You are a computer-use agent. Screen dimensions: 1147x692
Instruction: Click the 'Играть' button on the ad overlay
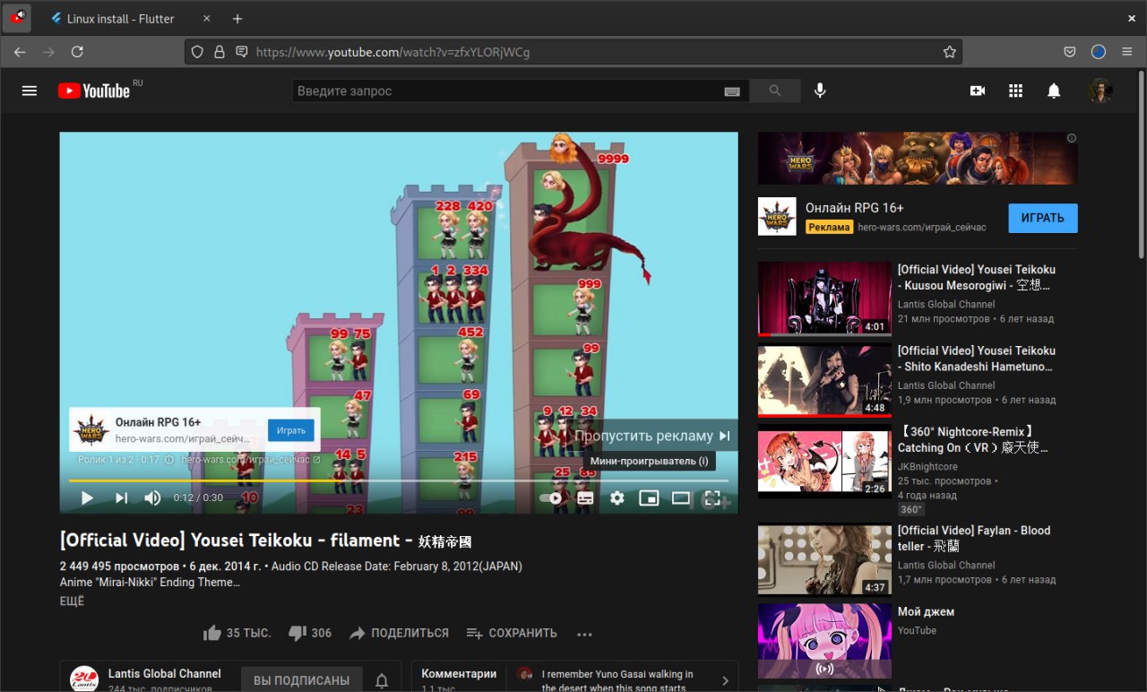point(291,430)
